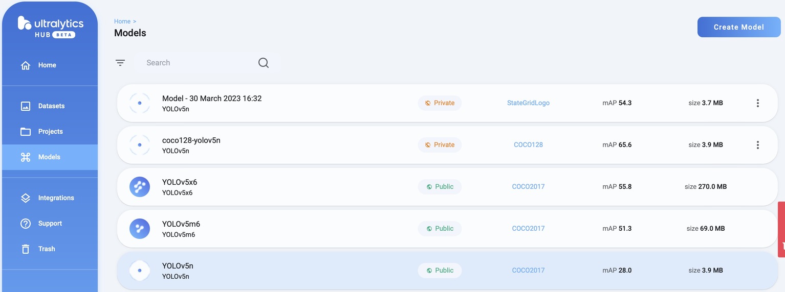Open the three-dot menu for the 30 March model
This screenshot has height=292, width=785.
pyautogui.click(x=757, y=103)
